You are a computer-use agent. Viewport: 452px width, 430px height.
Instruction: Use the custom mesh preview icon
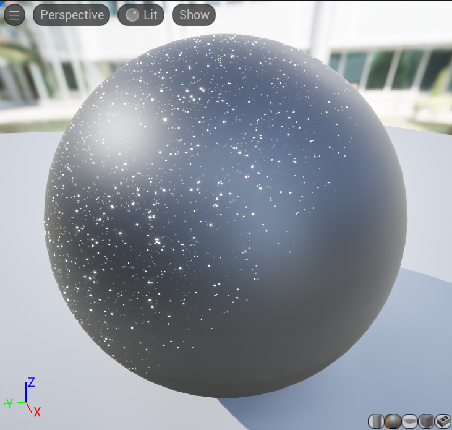pos(442,421)
